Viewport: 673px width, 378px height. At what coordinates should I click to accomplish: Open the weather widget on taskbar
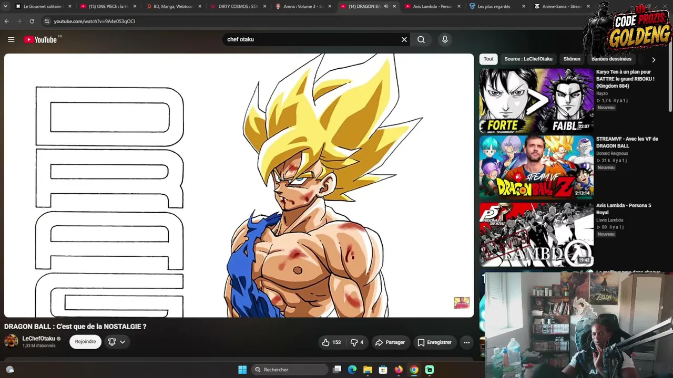tap(9, 370)
